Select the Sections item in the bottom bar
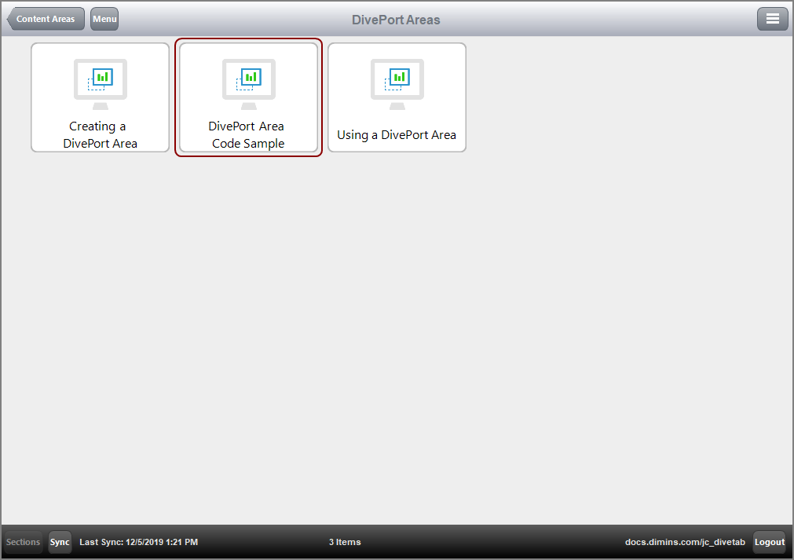Viewport: 794px width, 560px height. pyautogui.click(x=22, y=542)
